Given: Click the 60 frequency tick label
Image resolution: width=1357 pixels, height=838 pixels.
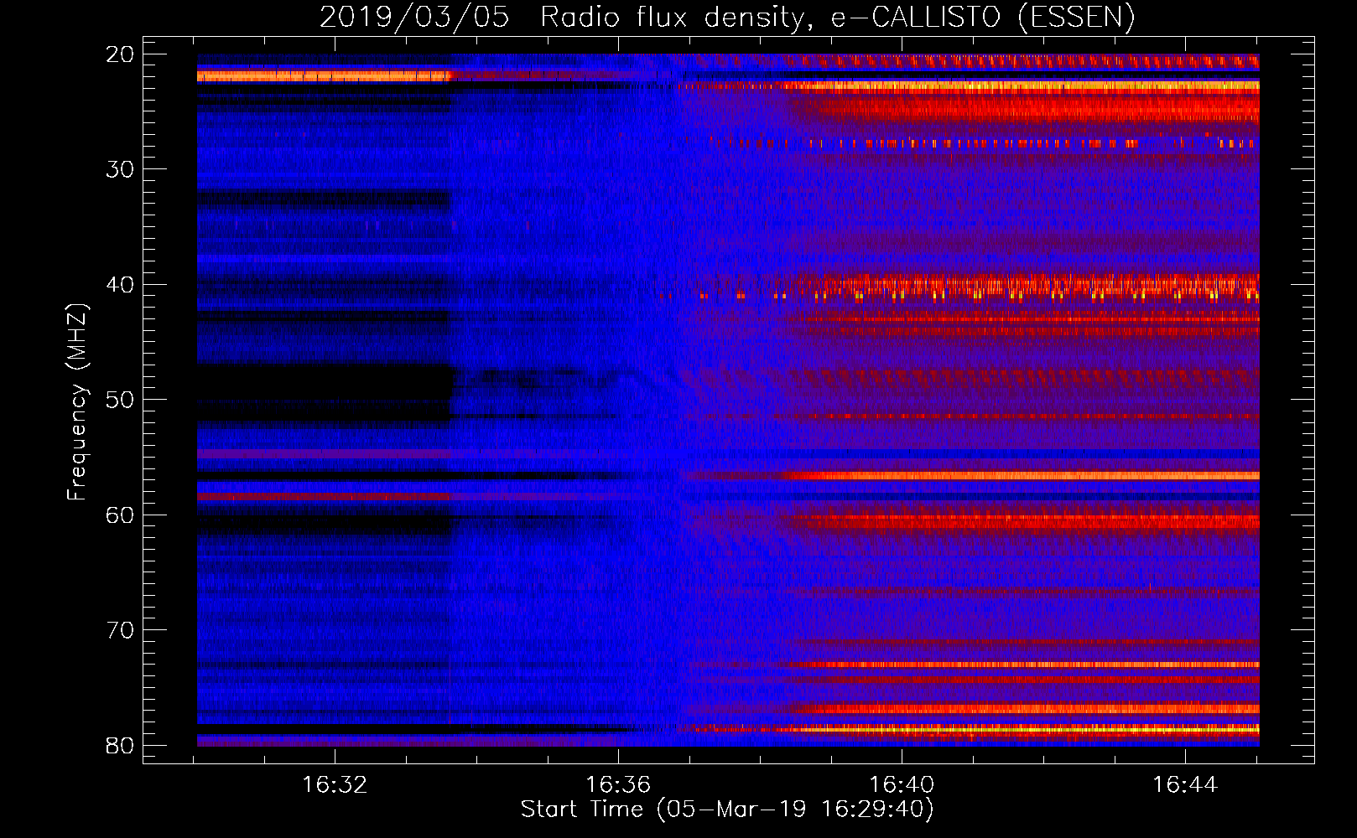Looking at the screenshot, I should [x=120, y=515].
